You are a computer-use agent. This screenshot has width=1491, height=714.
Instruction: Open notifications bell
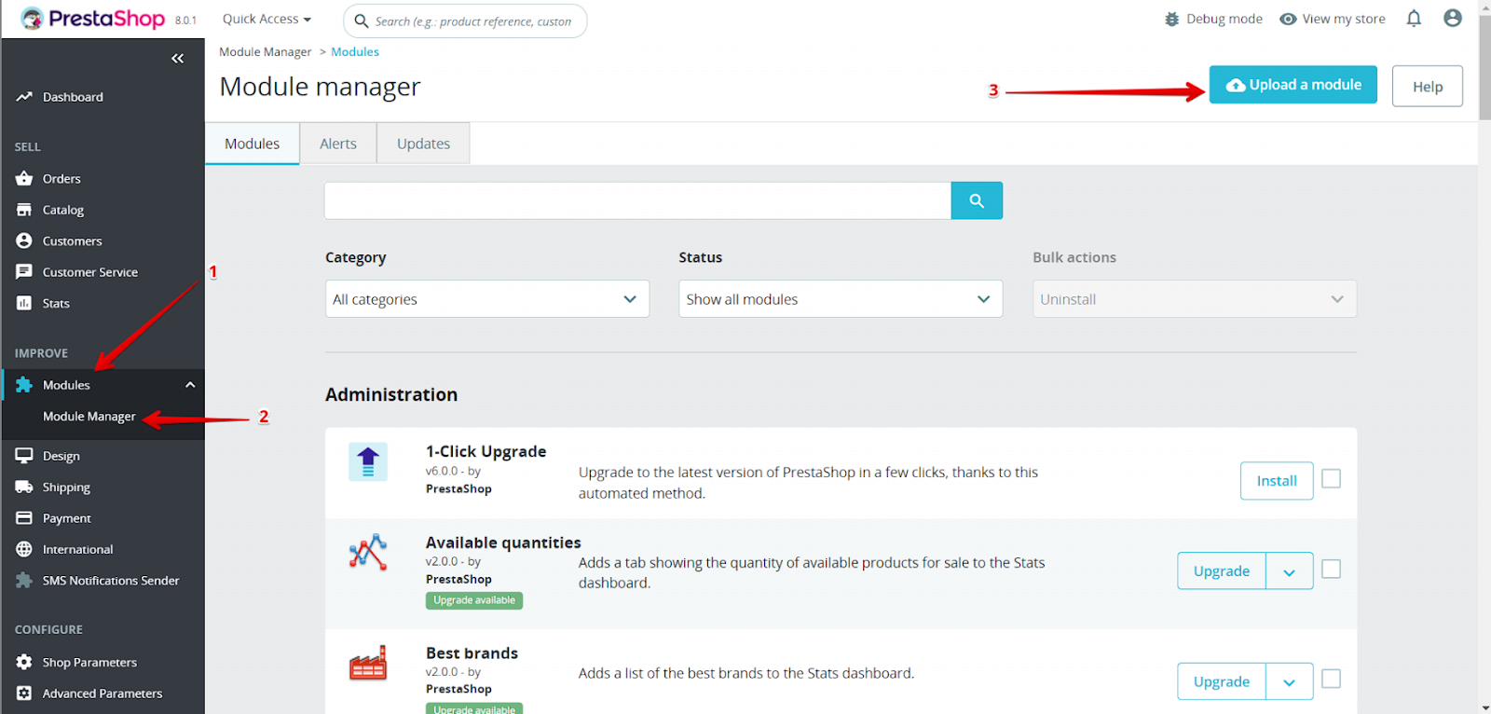1414,18
